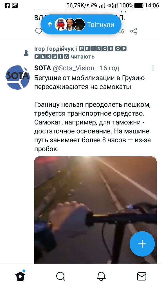Reply to the tweet via comment icon
Image resolution: width=162 pixels, height=289 pixels.
click(39, 31)
